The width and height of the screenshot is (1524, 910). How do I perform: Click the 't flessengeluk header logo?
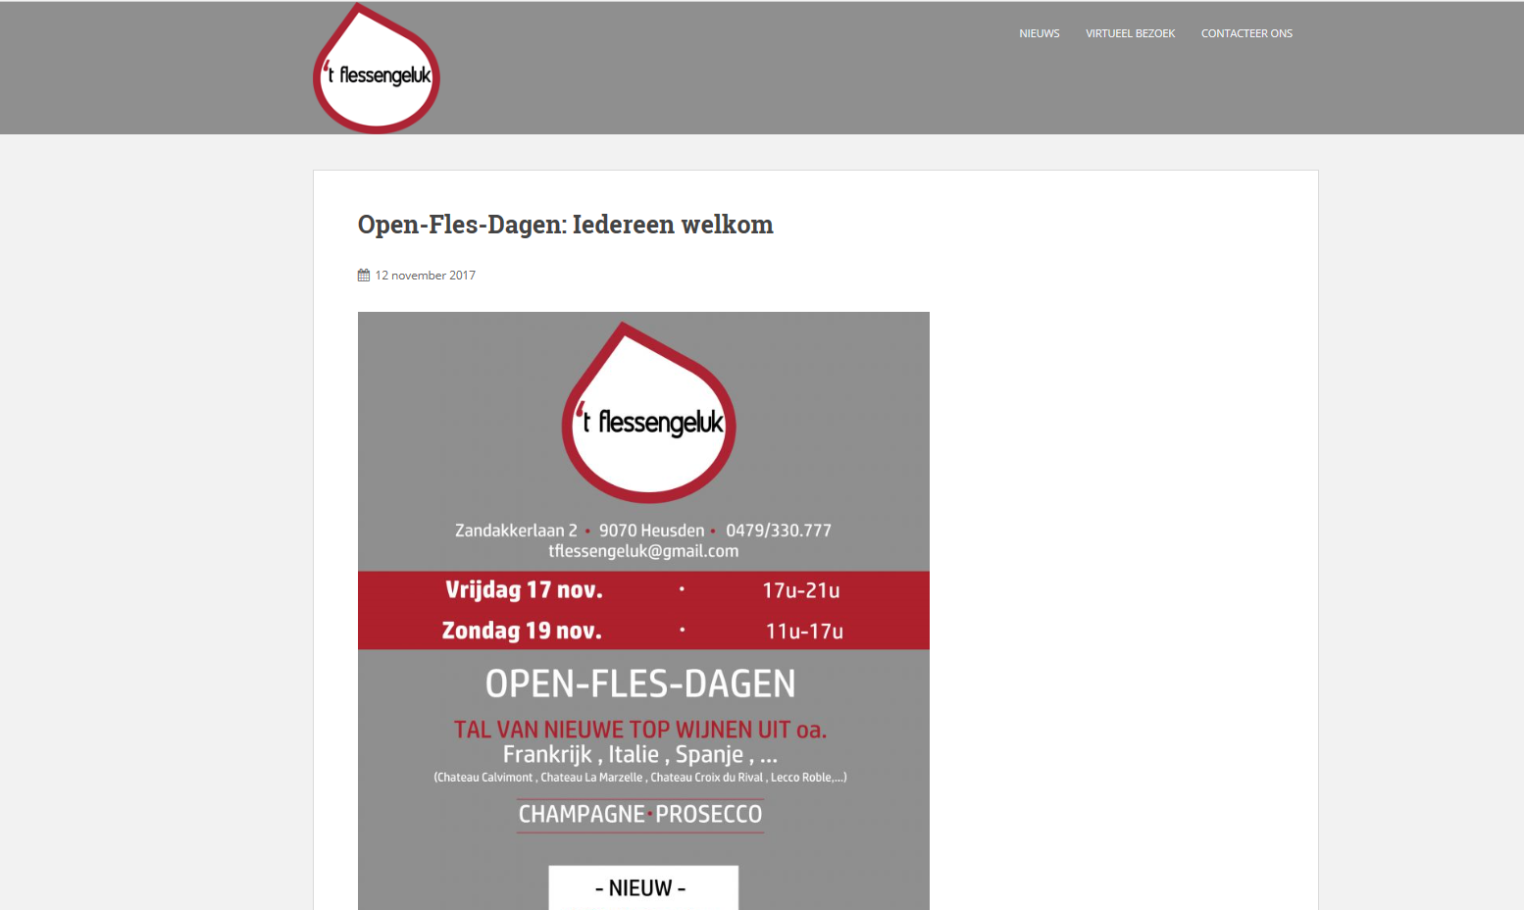click(377, 69)
